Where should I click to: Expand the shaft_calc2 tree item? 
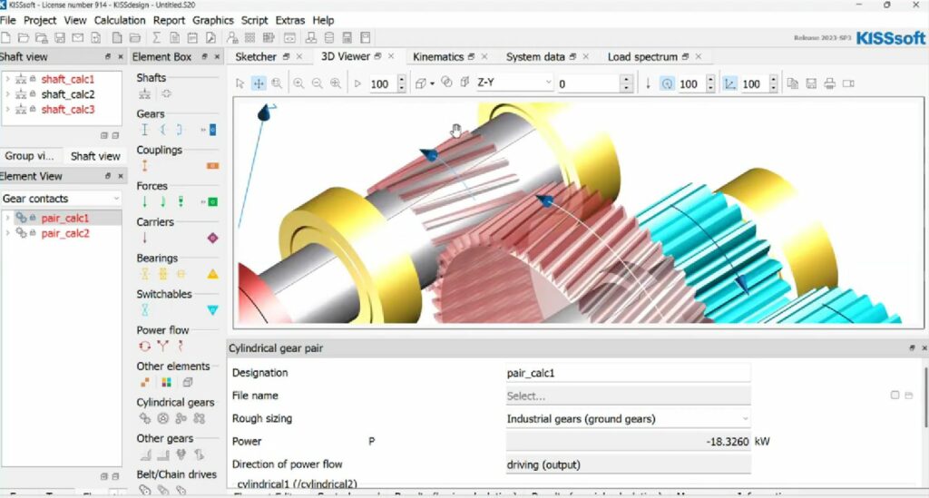pos(7,94)
